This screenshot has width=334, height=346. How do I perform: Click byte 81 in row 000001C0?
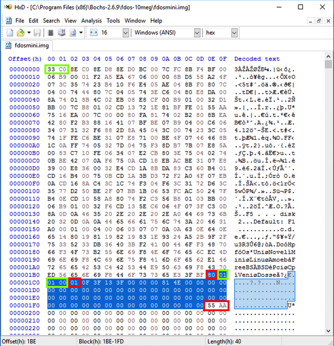pyautogui.click(x=166, y=283)
